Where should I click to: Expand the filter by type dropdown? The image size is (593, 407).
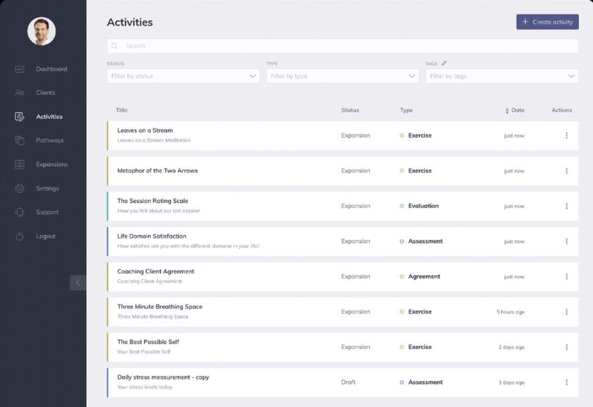[x=342, y=76]
